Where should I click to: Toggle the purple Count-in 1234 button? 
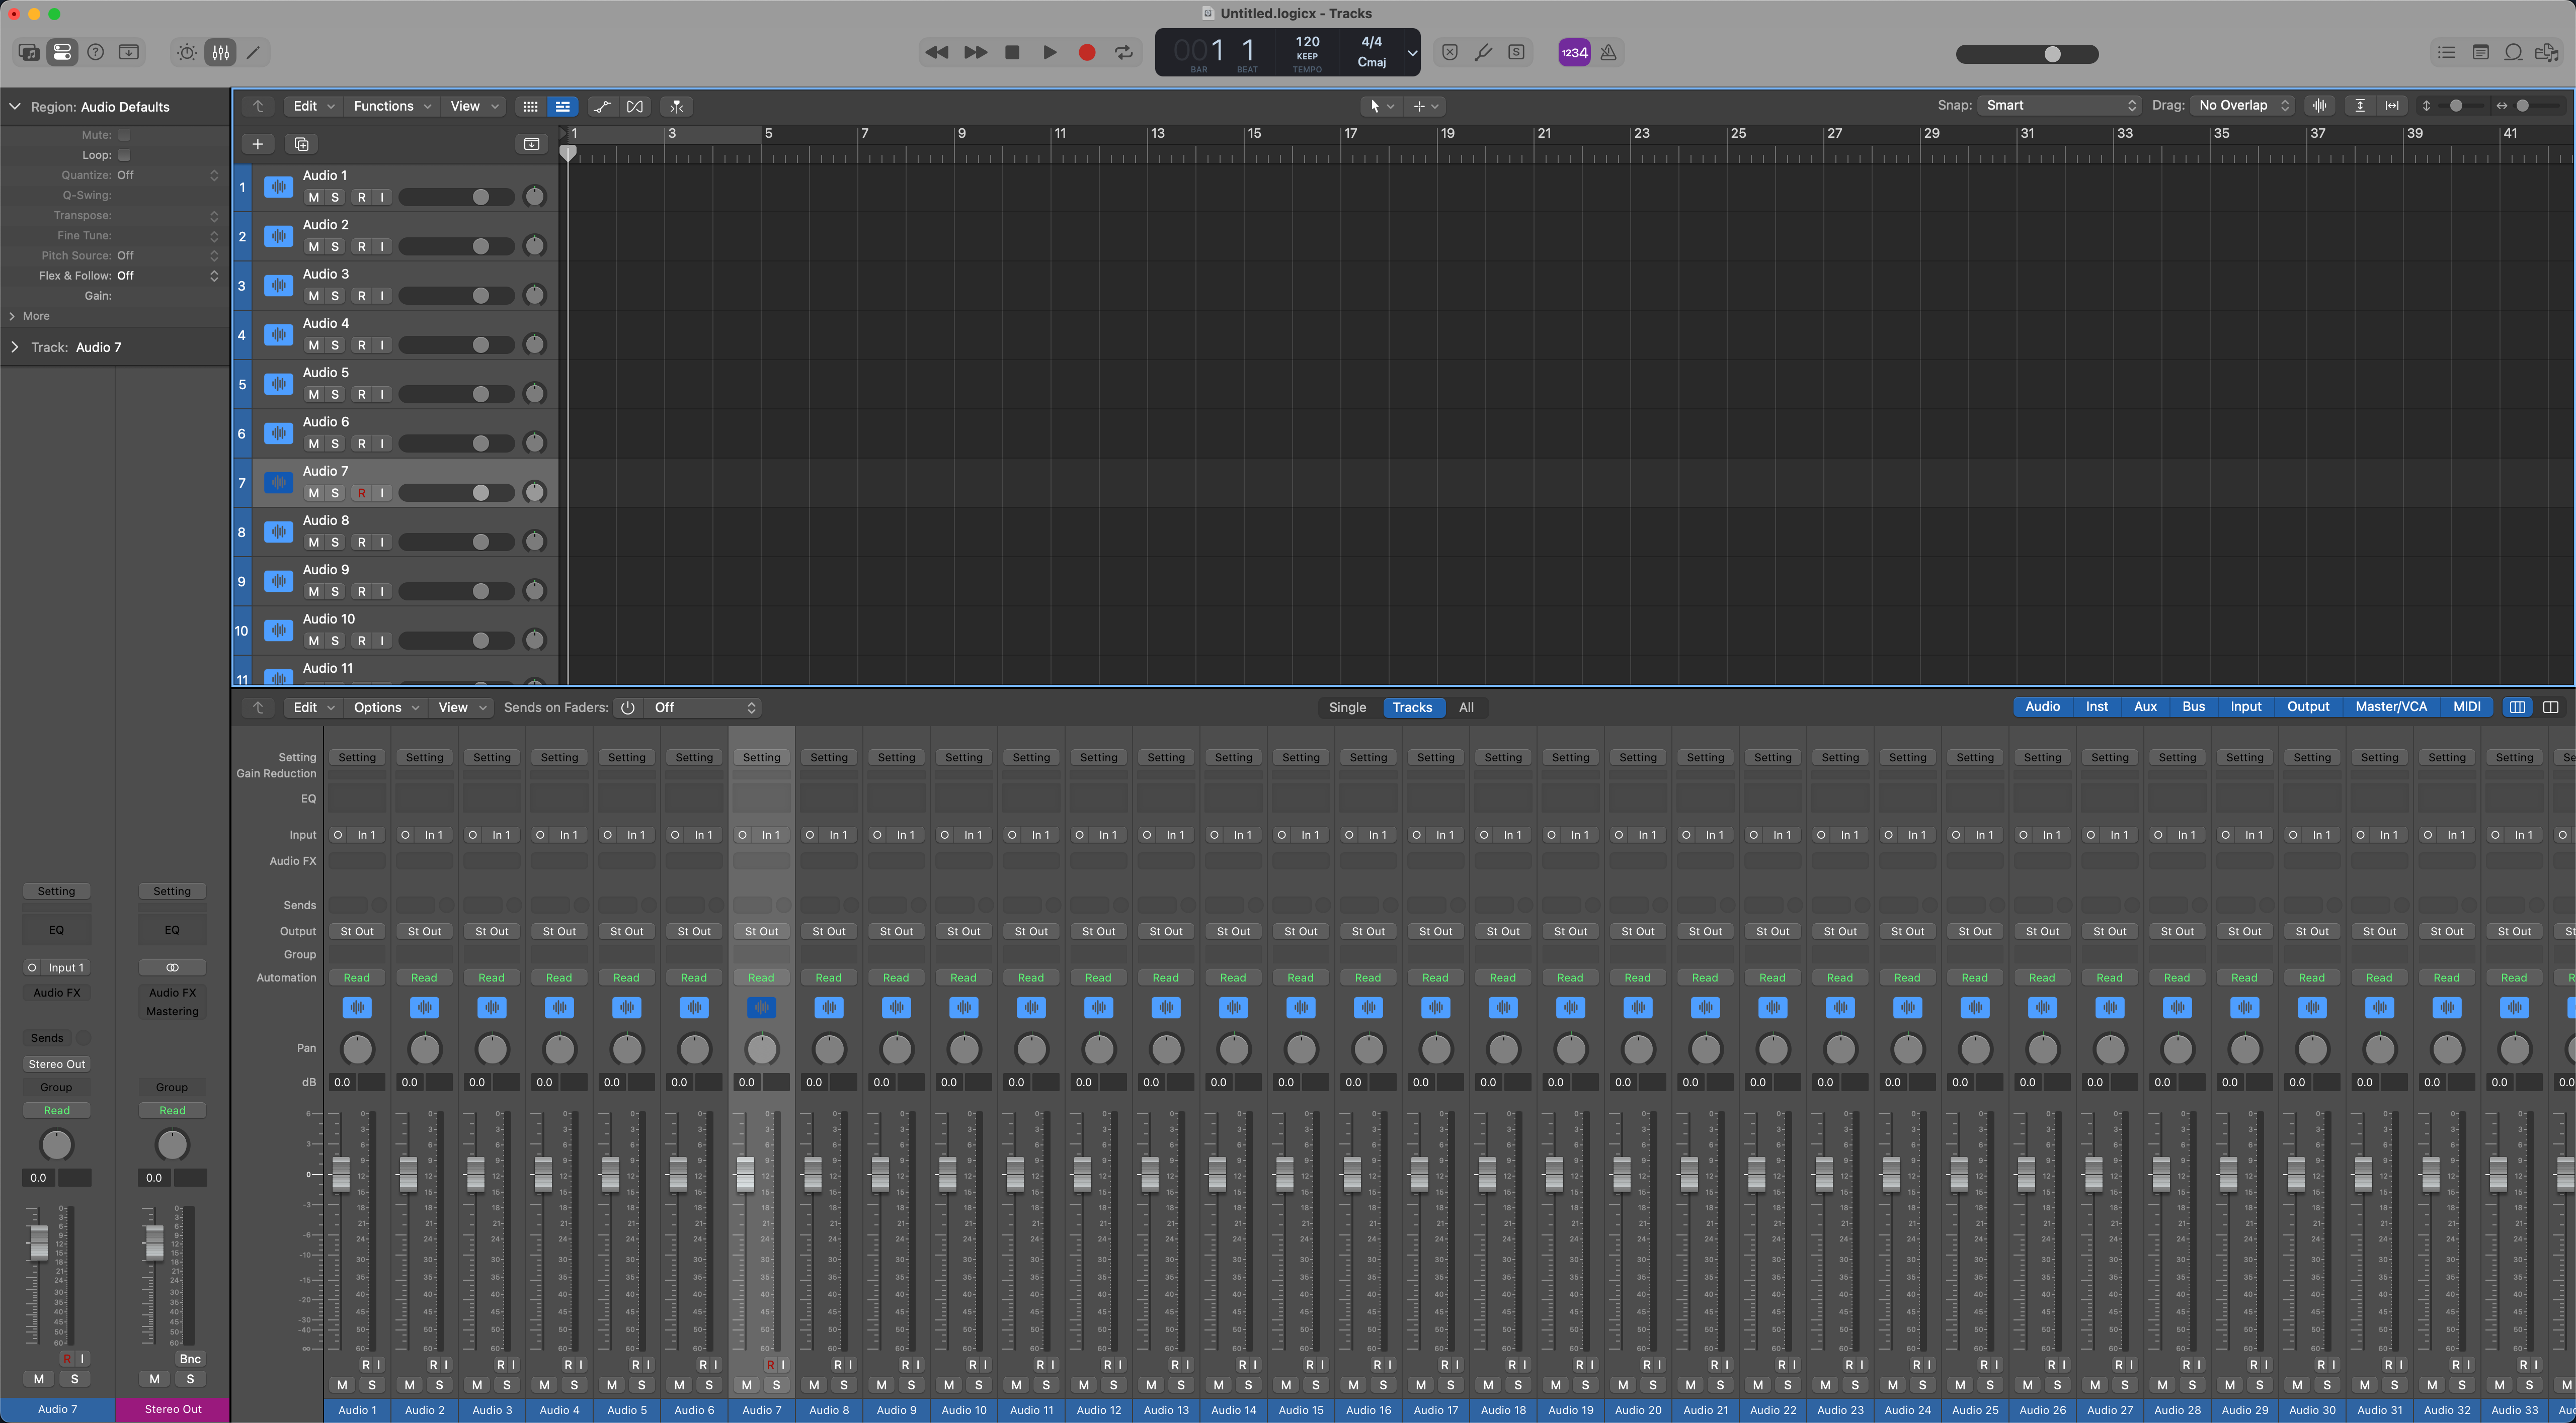point(1574,52)
